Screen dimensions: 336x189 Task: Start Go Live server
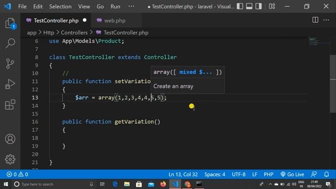[x=292, y=174]
